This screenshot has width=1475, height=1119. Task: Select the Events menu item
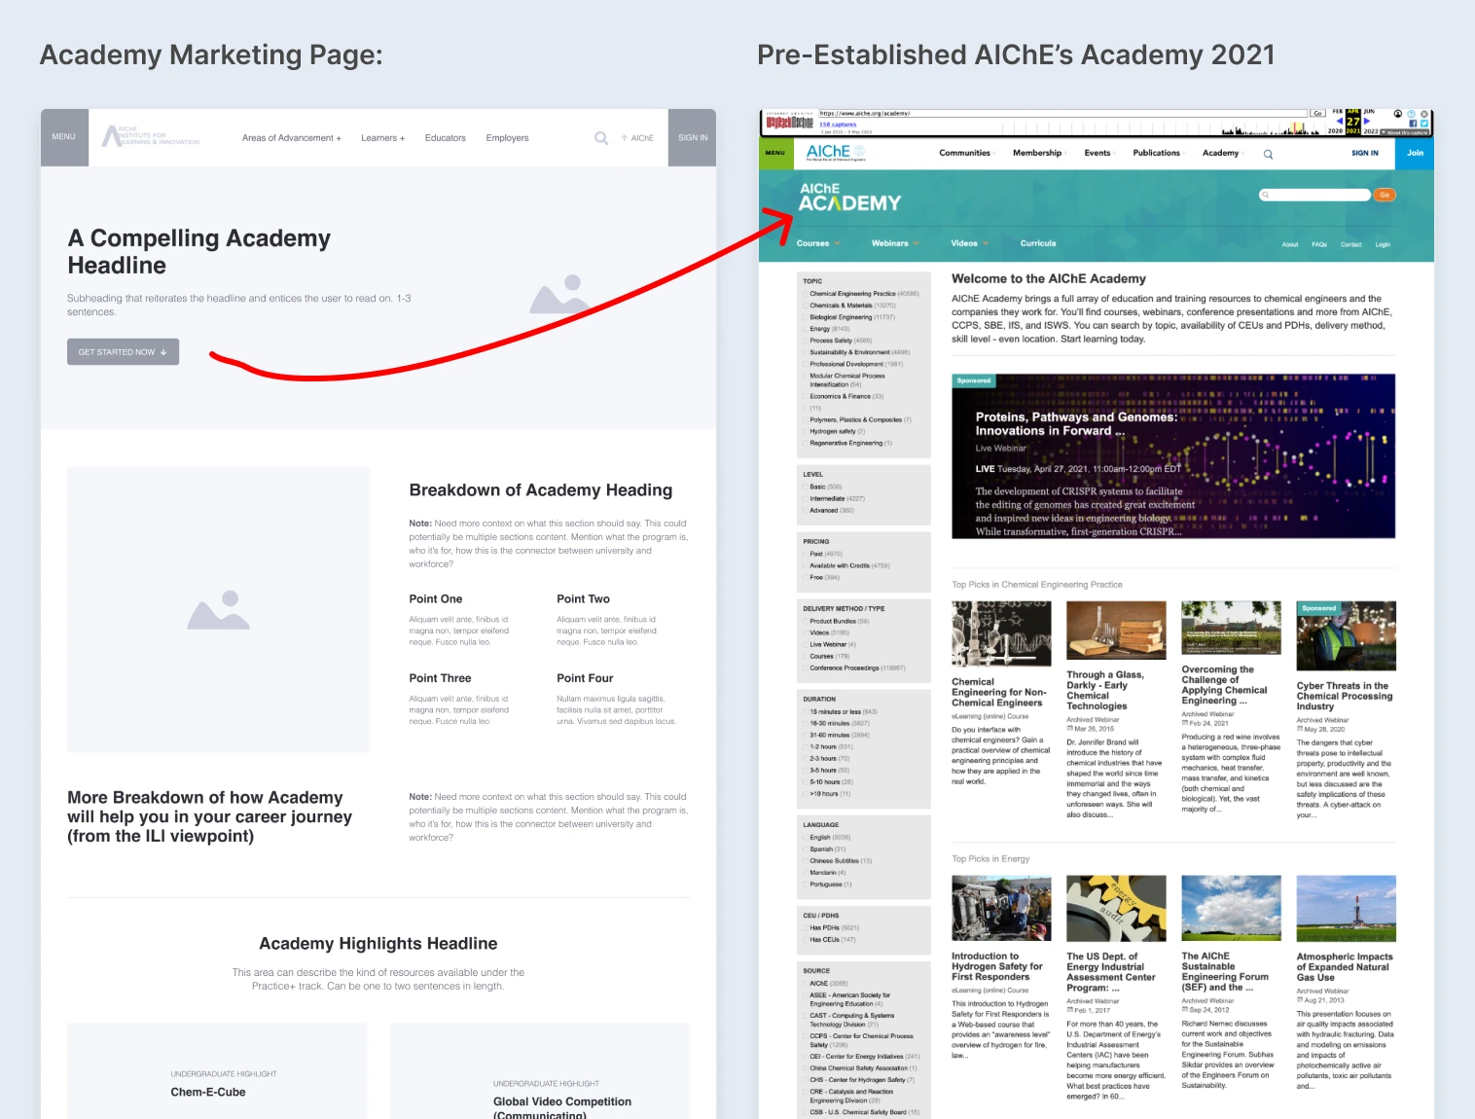[x=1098, y=153]
